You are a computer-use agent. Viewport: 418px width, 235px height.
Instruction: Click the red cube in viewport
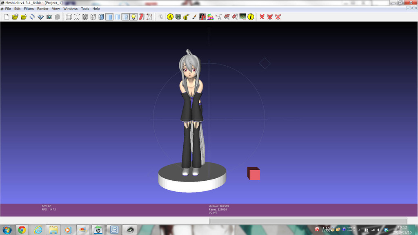pos(253,173)
